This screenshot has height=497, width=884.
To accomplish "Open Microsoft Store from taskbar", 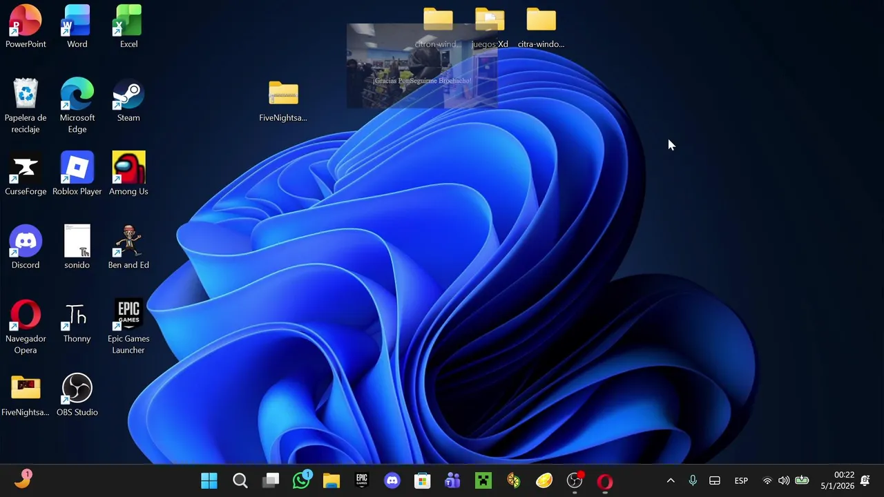I will (423, 480).
